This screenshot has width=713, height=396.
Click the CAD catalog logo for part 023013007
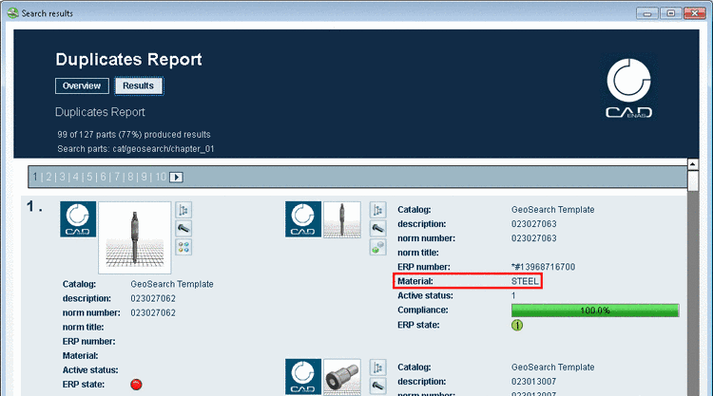click(x=303, y=376)
